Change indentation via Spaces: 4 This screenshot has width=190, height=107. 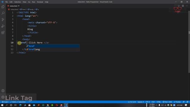140,102
